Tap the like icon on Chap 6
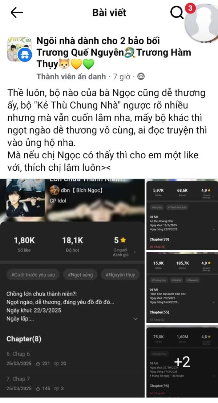This screenshot has height=403, width=218. (38, 363)
